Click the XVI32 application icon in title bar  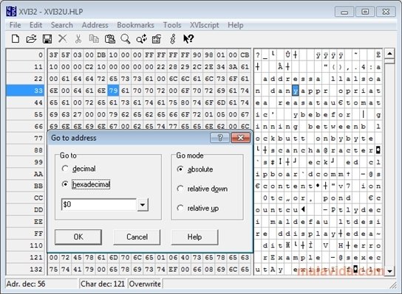point(11,12)
